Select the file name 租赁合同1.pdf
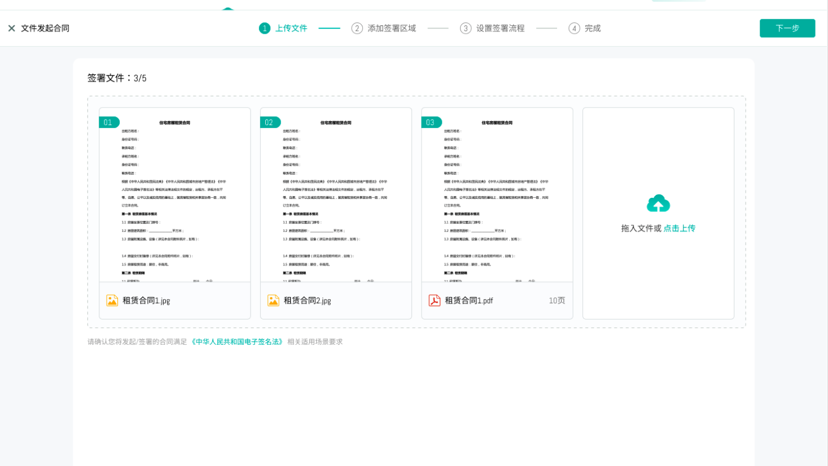Screen dimensions: 828x466 pyautogui.click(x=469, y=300)
